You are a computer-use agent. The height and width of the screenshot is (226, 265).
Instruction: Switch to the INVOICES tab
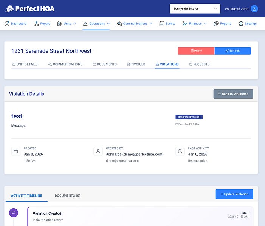[x=136, y=64]
